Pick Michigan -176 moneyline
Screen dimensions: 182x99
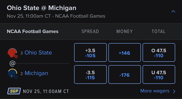point(124,75)
